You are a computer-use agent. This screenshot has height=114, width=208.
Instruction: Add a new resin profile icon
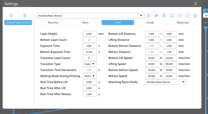pos(149,16)
